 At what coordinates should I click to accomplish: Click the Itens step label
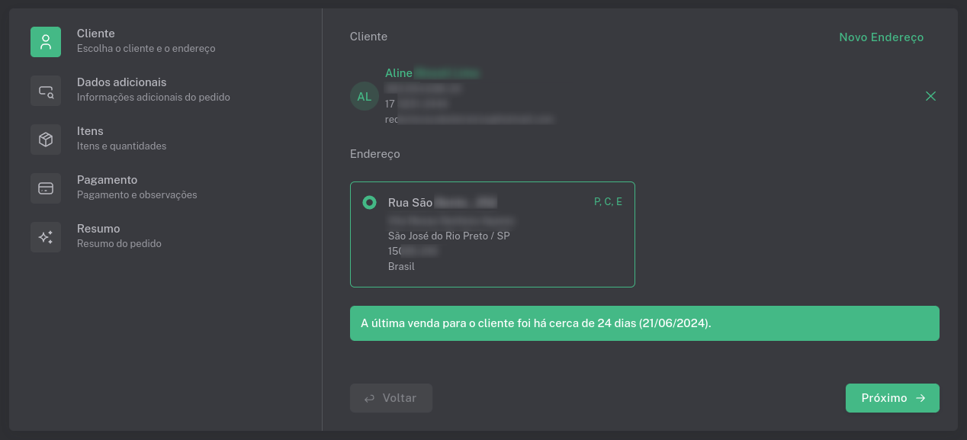[x=92, y=130]
